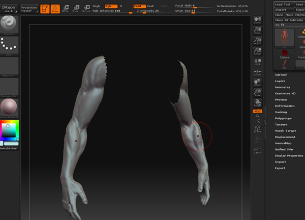Open the Masking section
This screenshot has height=220, width=305.
point(281,112)
